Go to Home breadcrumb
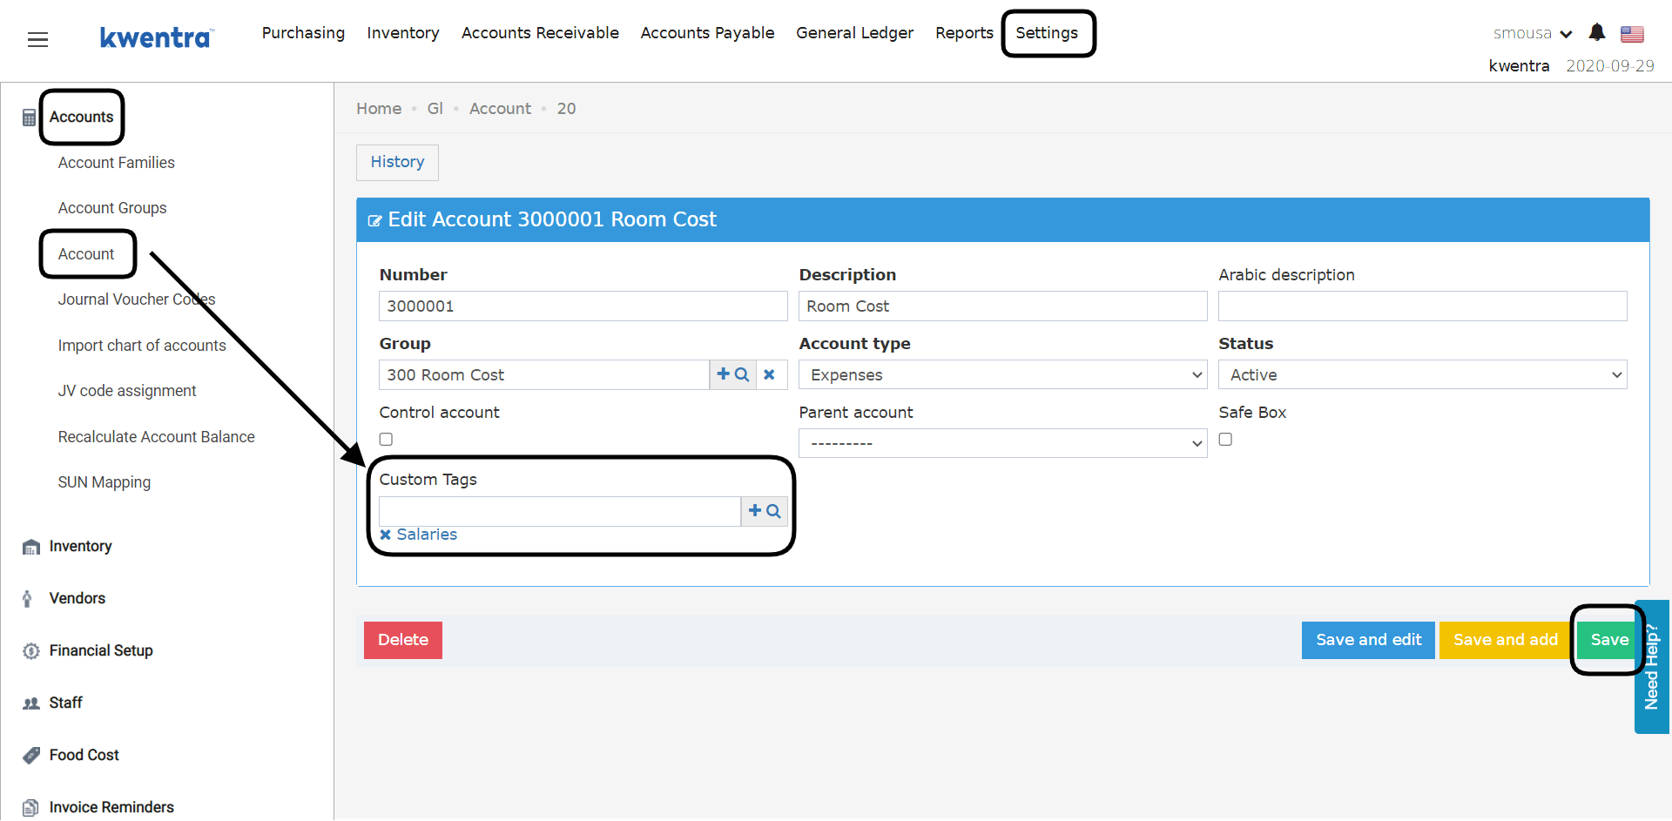 [x=379, y=109]
